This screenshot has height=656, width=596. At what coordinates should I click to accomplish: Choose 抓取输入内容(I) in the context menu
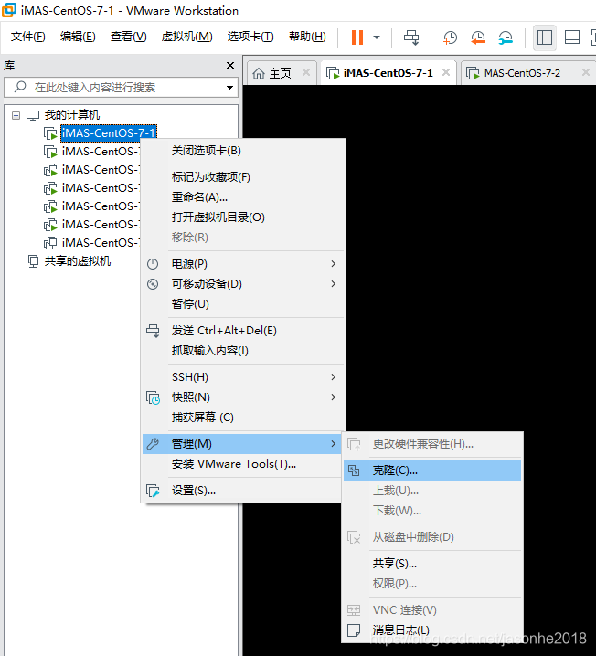[244, 351]
